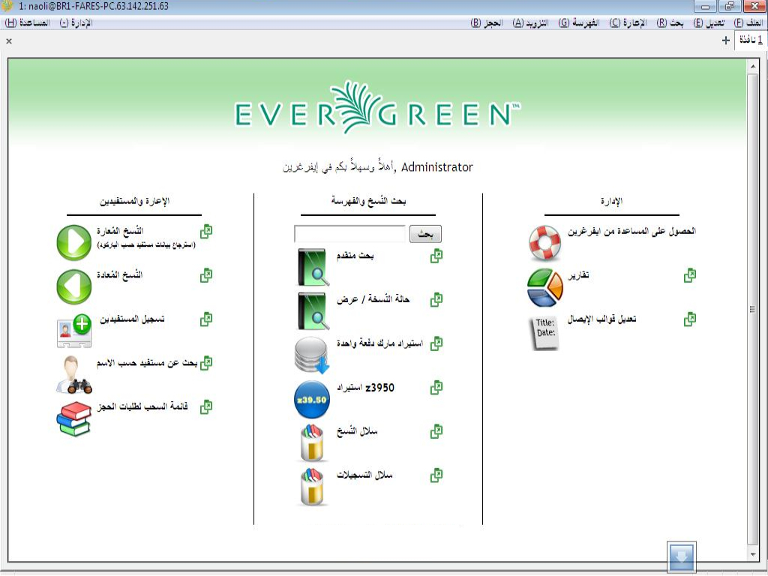Open the استيراد مارك دفعة واحدة link text
The image size is (768, 576).
[x=379, y=343]
